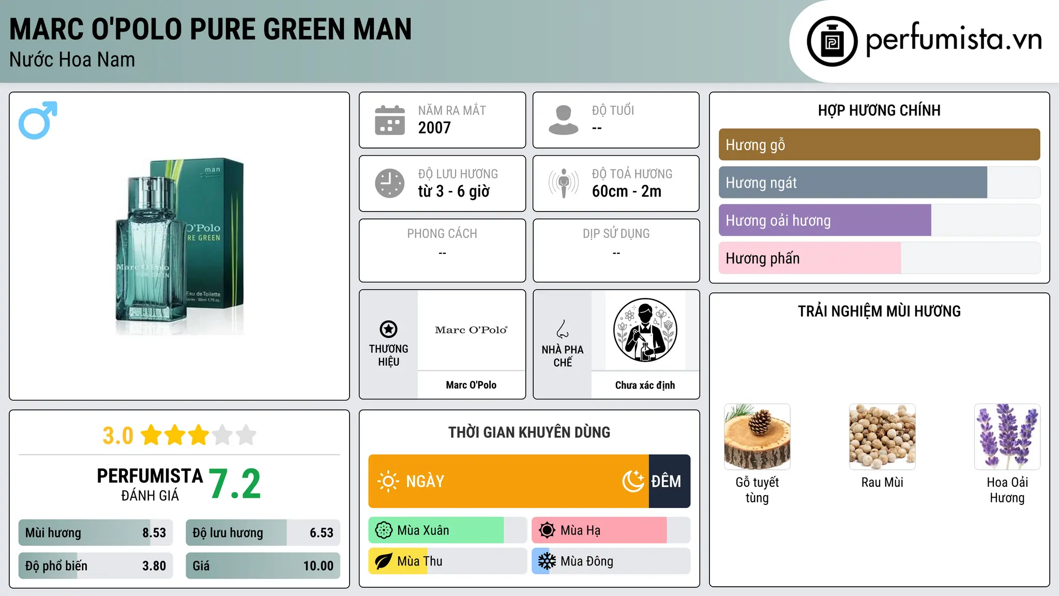
Task: Click the star badge icon above Thương hiệu
Action: (388, 329)
